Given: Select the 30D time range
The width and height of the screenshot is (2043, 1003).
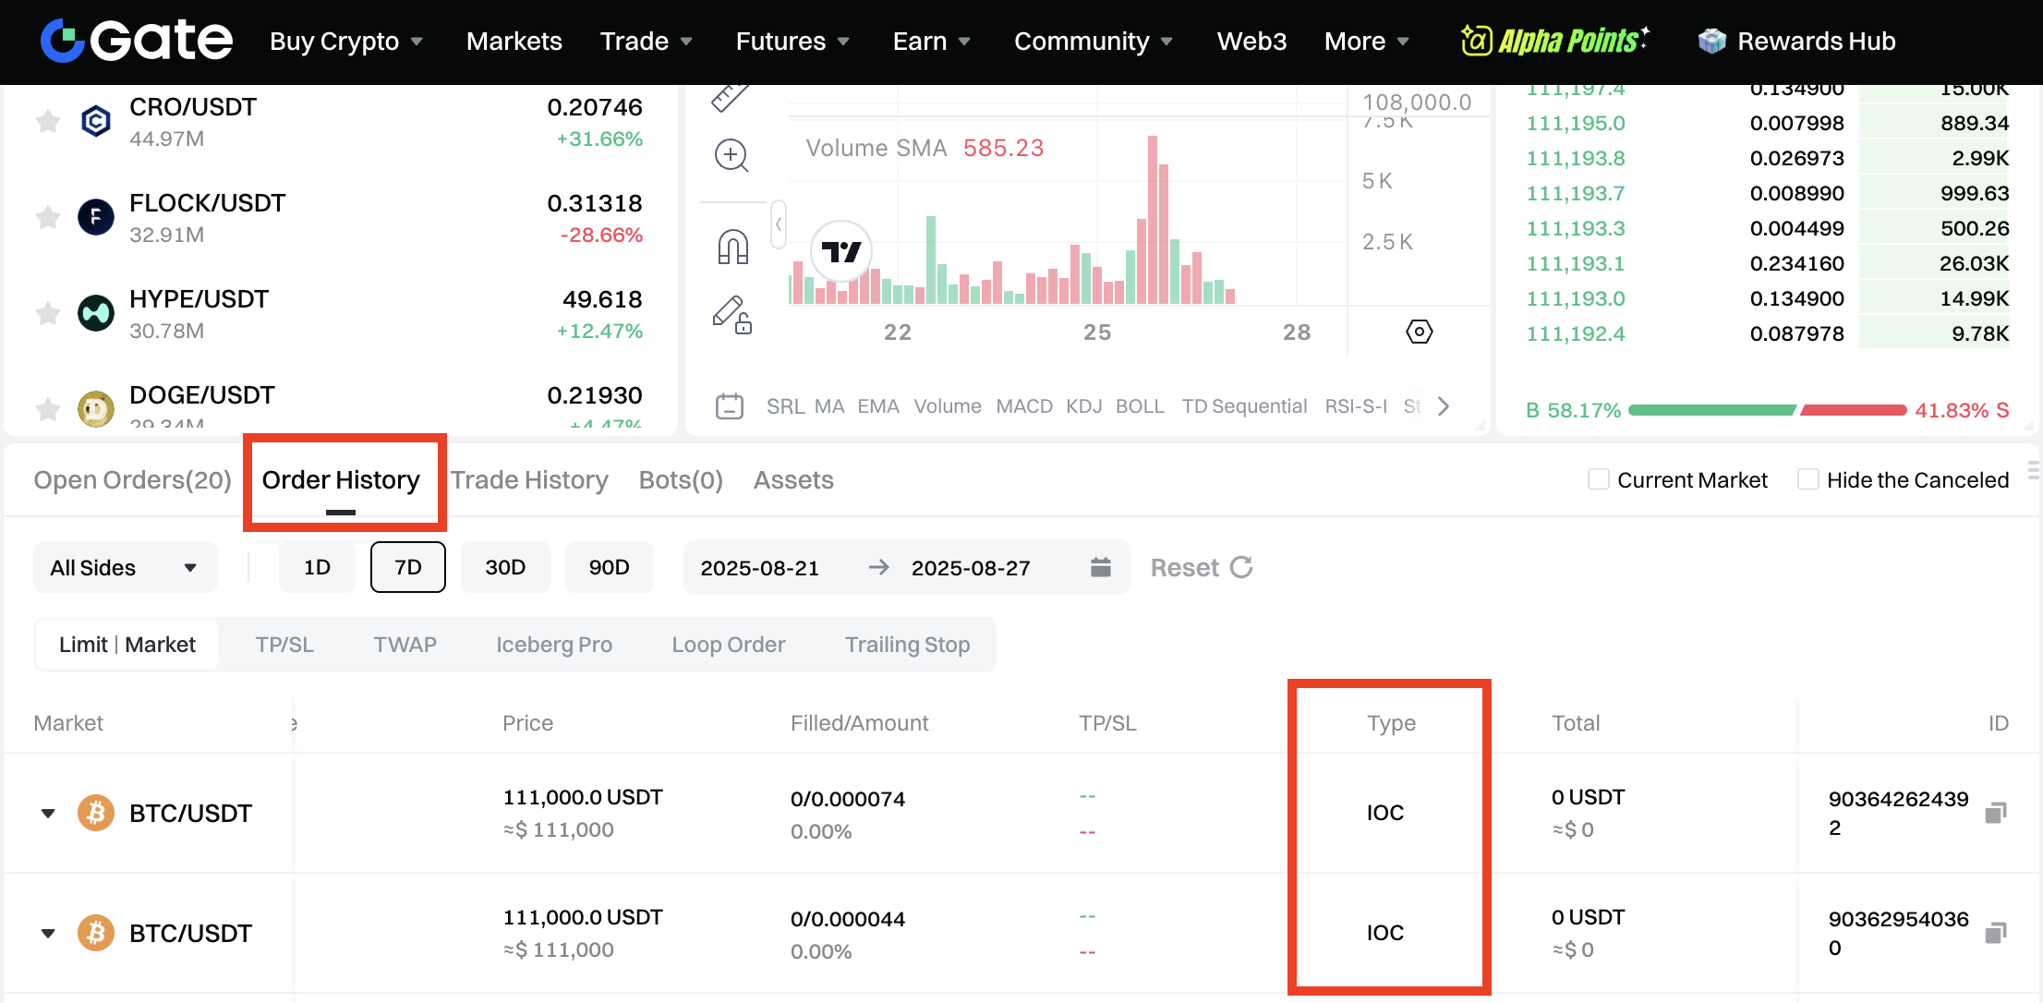Looking at the screenshot, I should point(505,567).
